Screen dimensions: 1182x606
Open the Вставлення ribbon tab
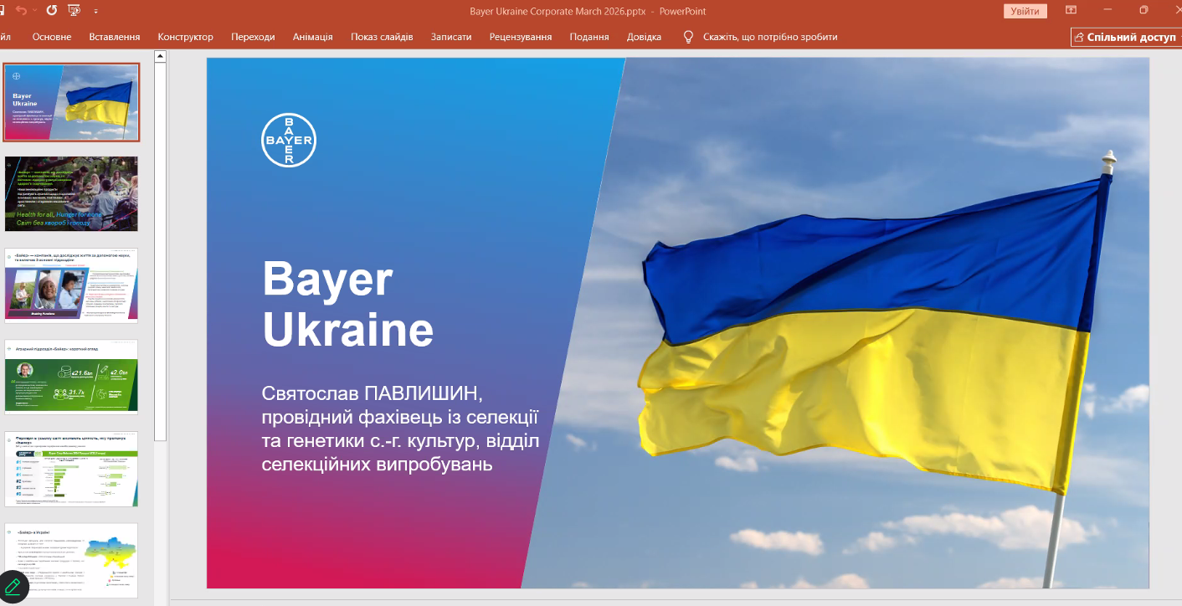point(114,37)
